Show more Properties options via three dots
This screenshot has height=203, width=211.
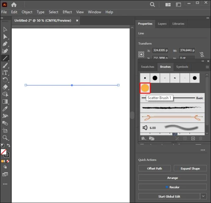[x=203, y=150]
